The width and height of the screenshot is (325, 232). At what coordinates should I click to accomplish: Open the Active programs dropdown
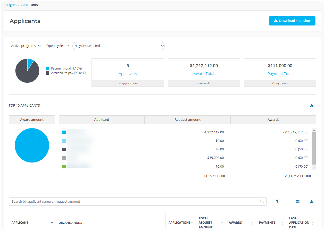point(25,46)
